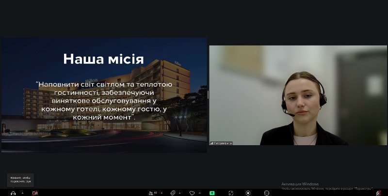Open the more options ellipsis icon
The width and height of the screenshot is (388, 196).
[266, 193]
